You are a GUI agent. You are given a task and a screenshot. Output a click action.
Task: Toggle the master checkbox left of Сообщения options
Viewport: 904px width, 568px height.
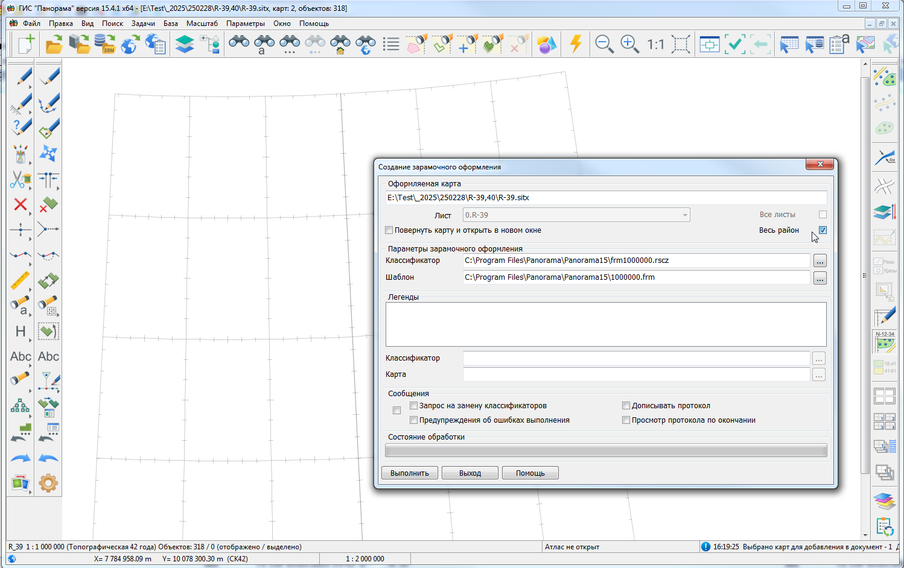(396, 411)
